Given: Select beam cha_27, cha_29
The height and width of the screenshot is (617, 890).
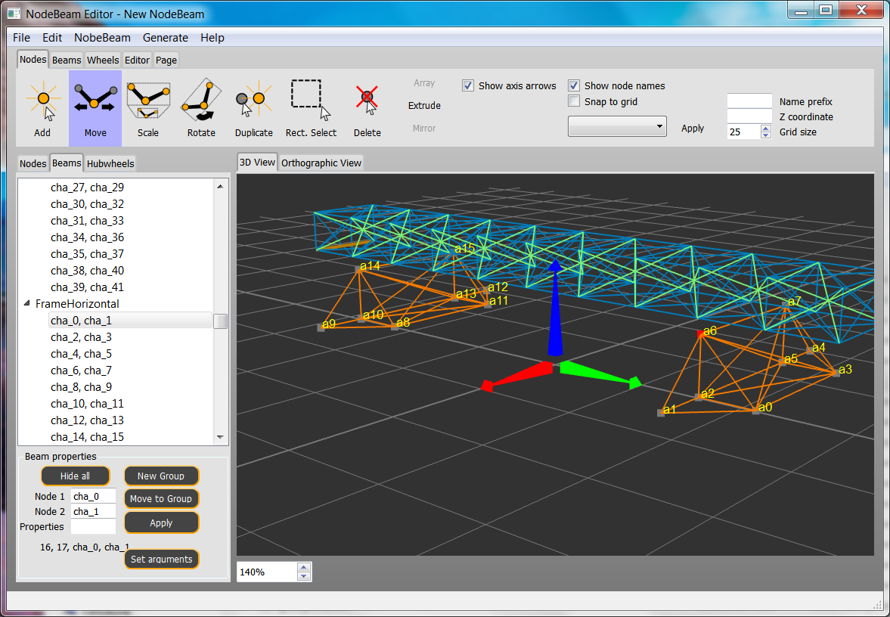Looking at the screenshot, I should 88,188.
